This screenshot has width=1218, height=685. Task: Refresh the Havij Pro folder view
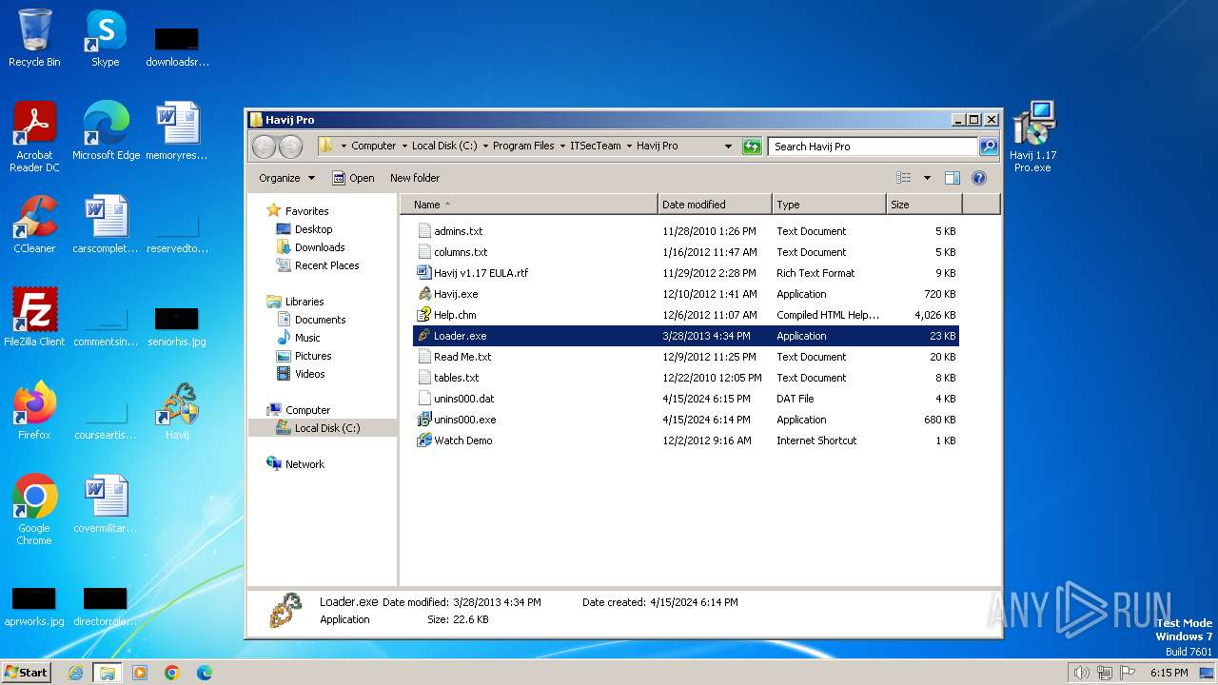click(x=752, y=147)
